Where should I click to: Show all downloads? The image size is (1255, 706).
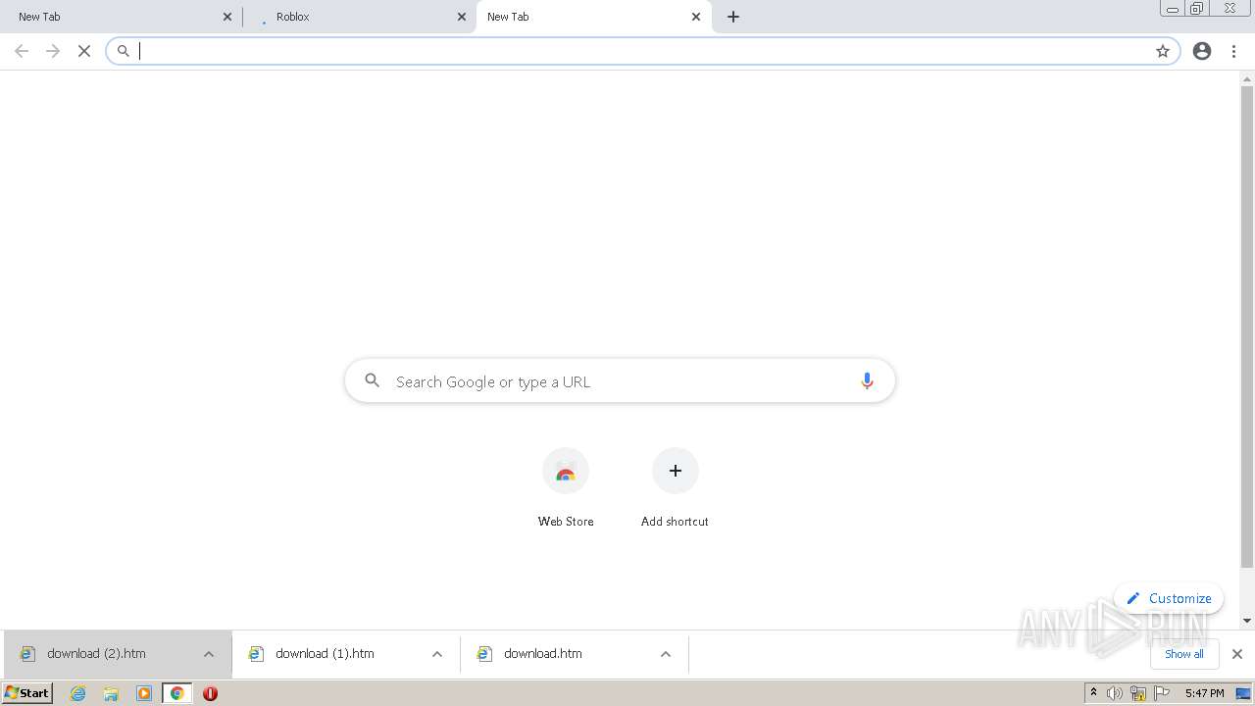click(1183, 654)
